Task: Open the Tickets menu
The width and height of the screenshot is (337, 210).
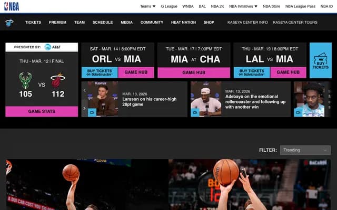Action: point(33,22)
